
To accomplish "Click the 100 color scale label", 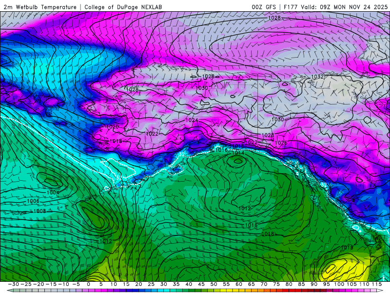I will tap(339, 284).
